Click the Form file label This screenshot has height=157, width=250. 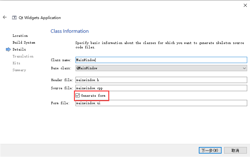coord(60,103)
